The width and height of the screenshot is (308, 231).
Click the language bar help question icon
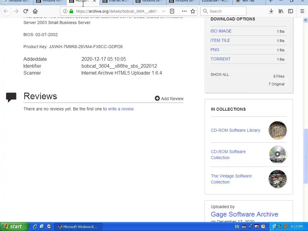tap(263, 227)
